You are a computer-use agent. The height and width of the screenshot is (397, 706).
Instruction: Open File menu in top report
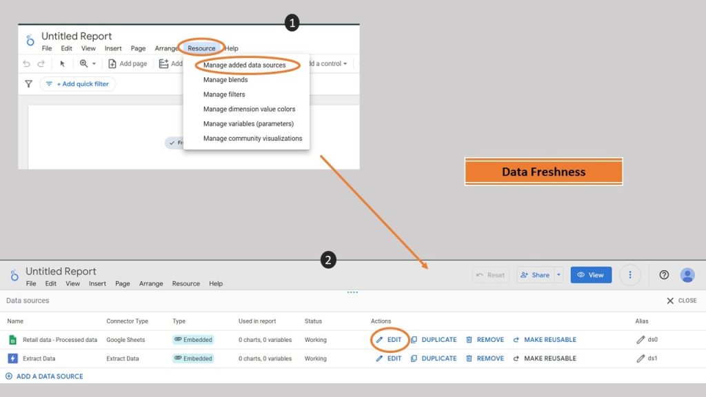(47, 48)
